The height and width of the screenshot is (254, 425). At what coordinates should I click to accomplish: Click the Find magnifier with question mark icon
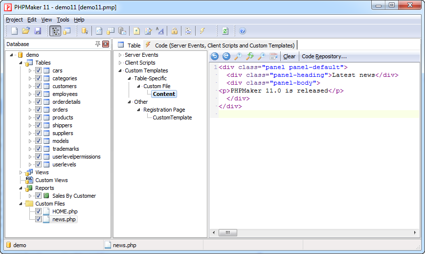click(x=238, y=56)
